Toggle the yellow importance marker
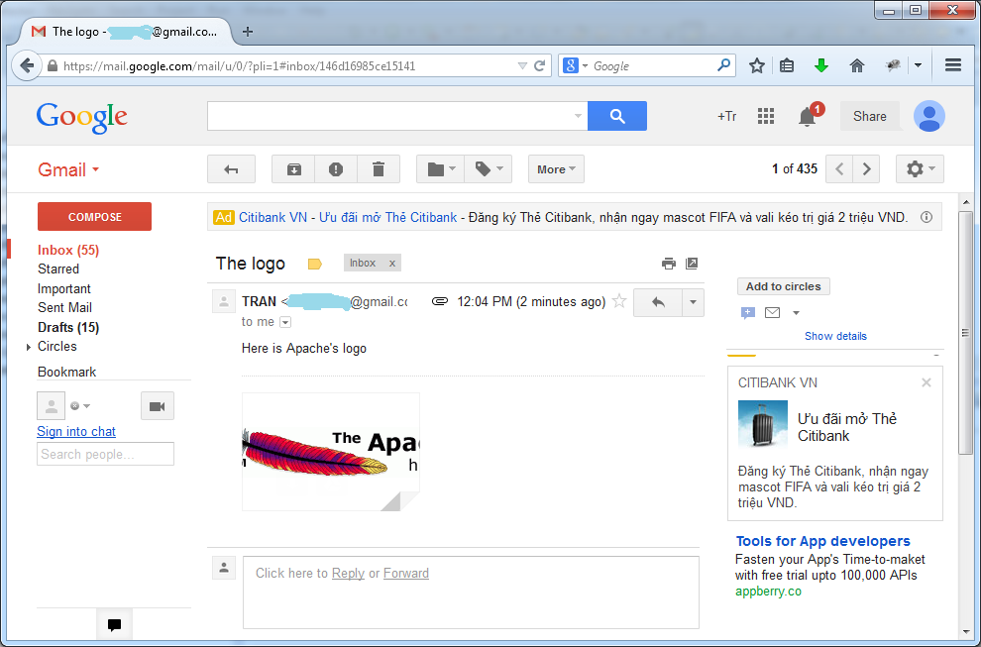The image size is (981, 647). coord(315,265)
